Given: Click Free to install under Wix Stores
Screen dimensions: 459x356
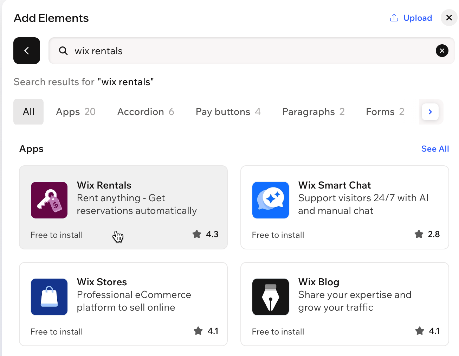Looking at the screenshot, I should click(57, 332).
